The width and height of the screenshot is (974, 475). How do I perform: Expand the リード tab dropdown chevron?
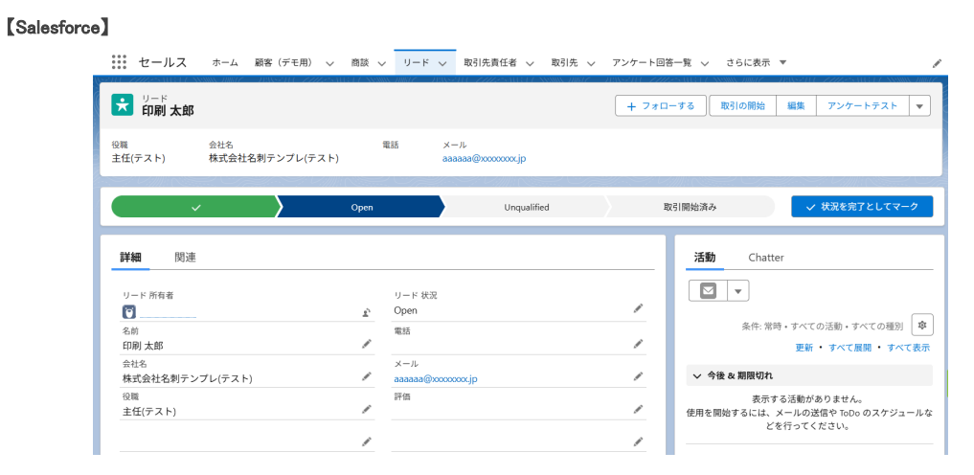[x=442, y=63]
